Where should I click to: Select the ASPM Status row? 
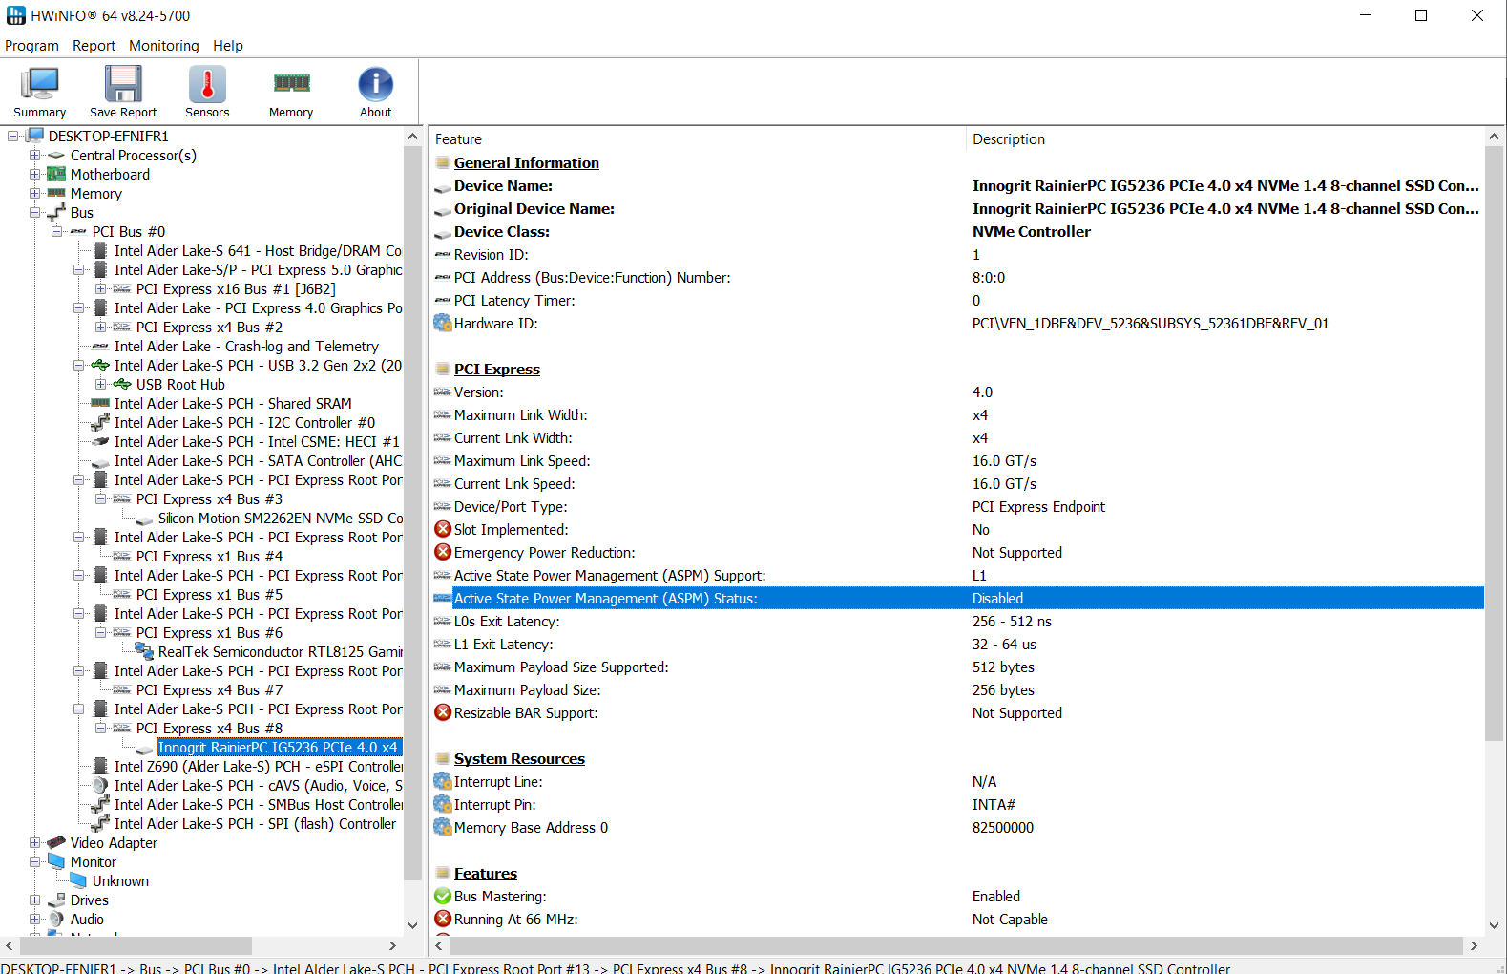(x=957, y=598)
